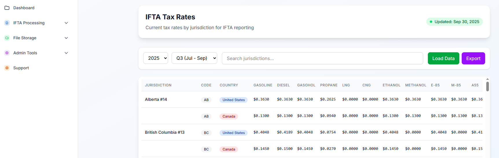Click the Dashboard folder icon
This screenshot has height=158, width=499.
7,8
